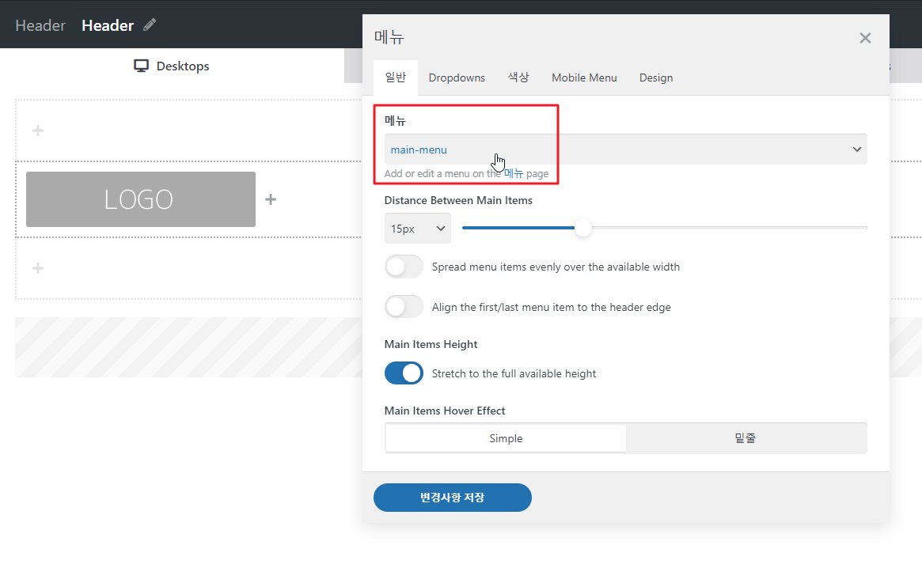Image resolution: width=922 pixels, height=583 pixels.
Task: Open the Mobile Menu tab
Action: pos(584,78)
